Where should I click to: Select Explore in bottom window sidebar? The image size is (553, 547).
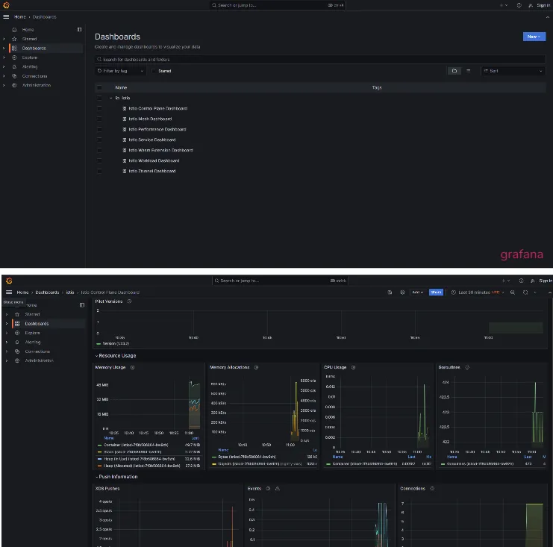point(32,333)
